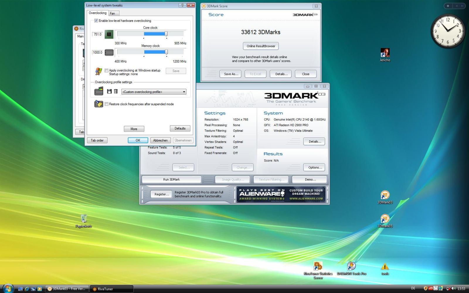469x293 pixels.
Task: Switch to the Overclocking tab
Action: pyautogui.click(x=98, y=13)
